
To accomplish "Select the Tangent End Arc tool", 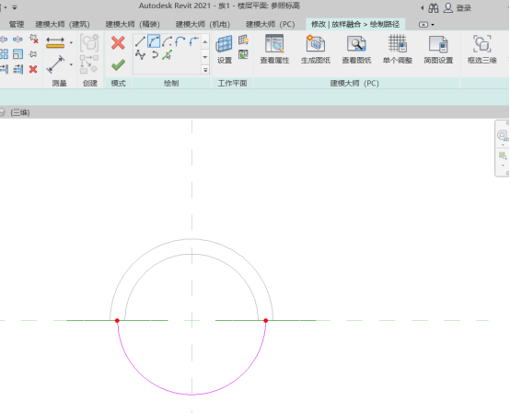I will tap(180, 41).
